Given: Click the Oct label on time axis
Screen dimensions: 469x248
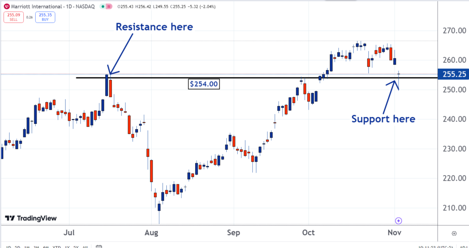Looking at the screenshot, I should coord(308,233).
